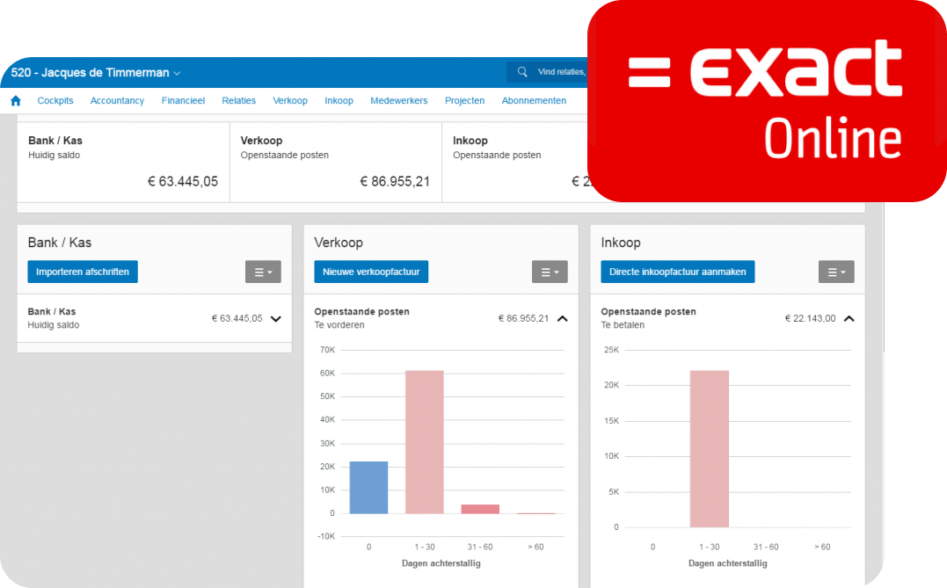
Task: Open the Abonnementen menu
Action: point(534,101)
